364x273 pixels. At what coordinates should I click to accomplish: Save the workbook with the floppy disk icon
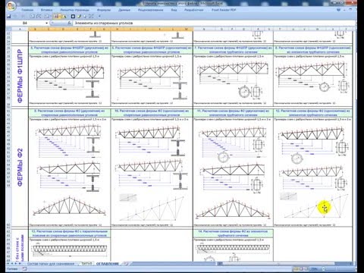(x=9, y=17)
